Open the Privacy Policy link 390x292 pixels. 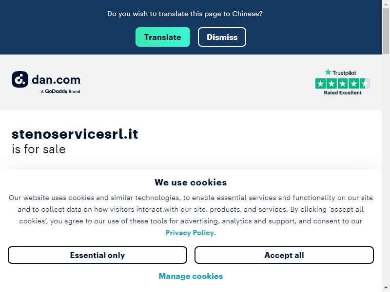pyautogui.click(x=190, y=233)
